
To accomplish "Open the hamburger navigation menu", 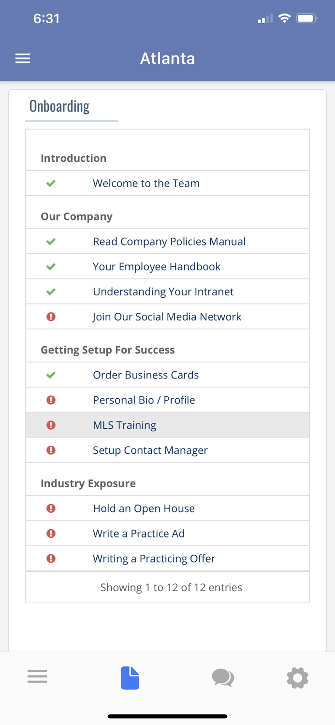I will pyautogui.click(x=22, y=58).
